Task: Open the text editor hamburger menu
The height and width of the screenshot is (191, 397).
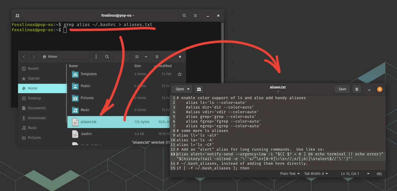Action: pyautogui.click(x=357, y=89)
